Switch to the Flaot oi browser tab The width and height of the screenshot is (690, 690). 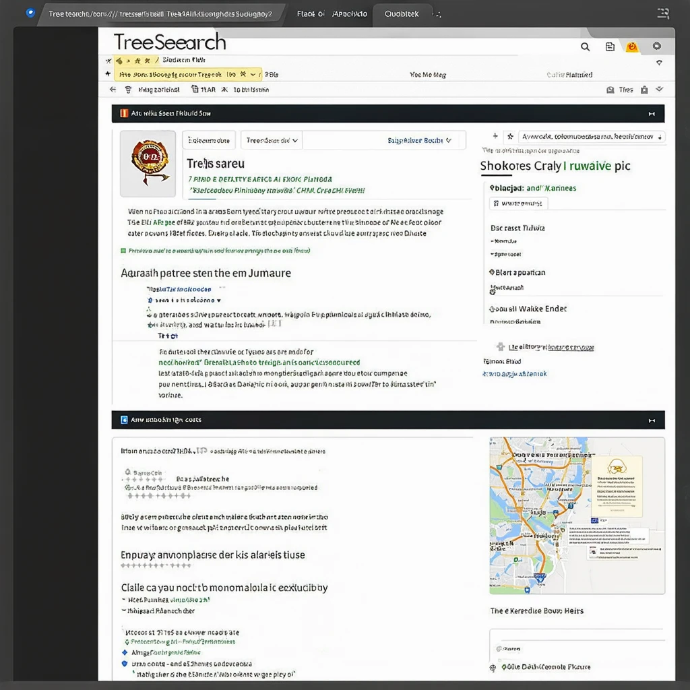(x=310, y=14)
